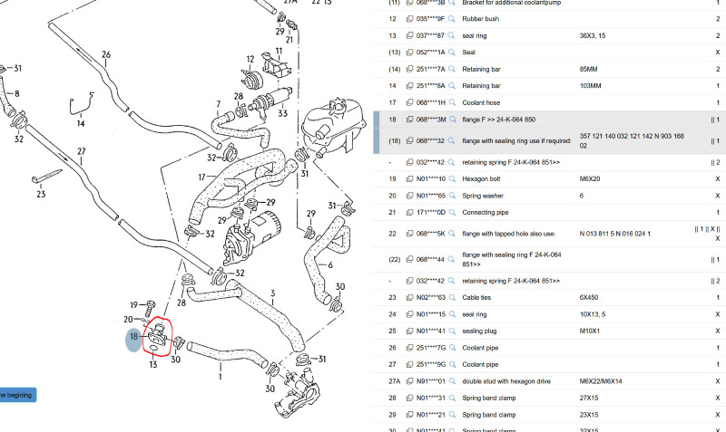Click the blue 'beginning' button

17,395
